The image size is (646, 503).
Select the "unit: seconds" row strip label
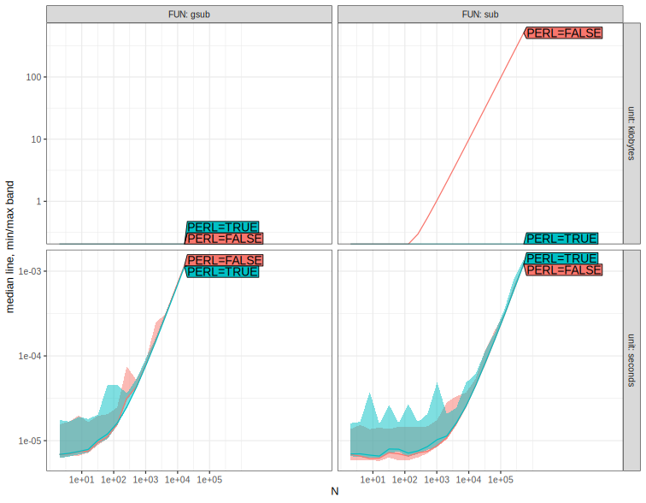631,360
